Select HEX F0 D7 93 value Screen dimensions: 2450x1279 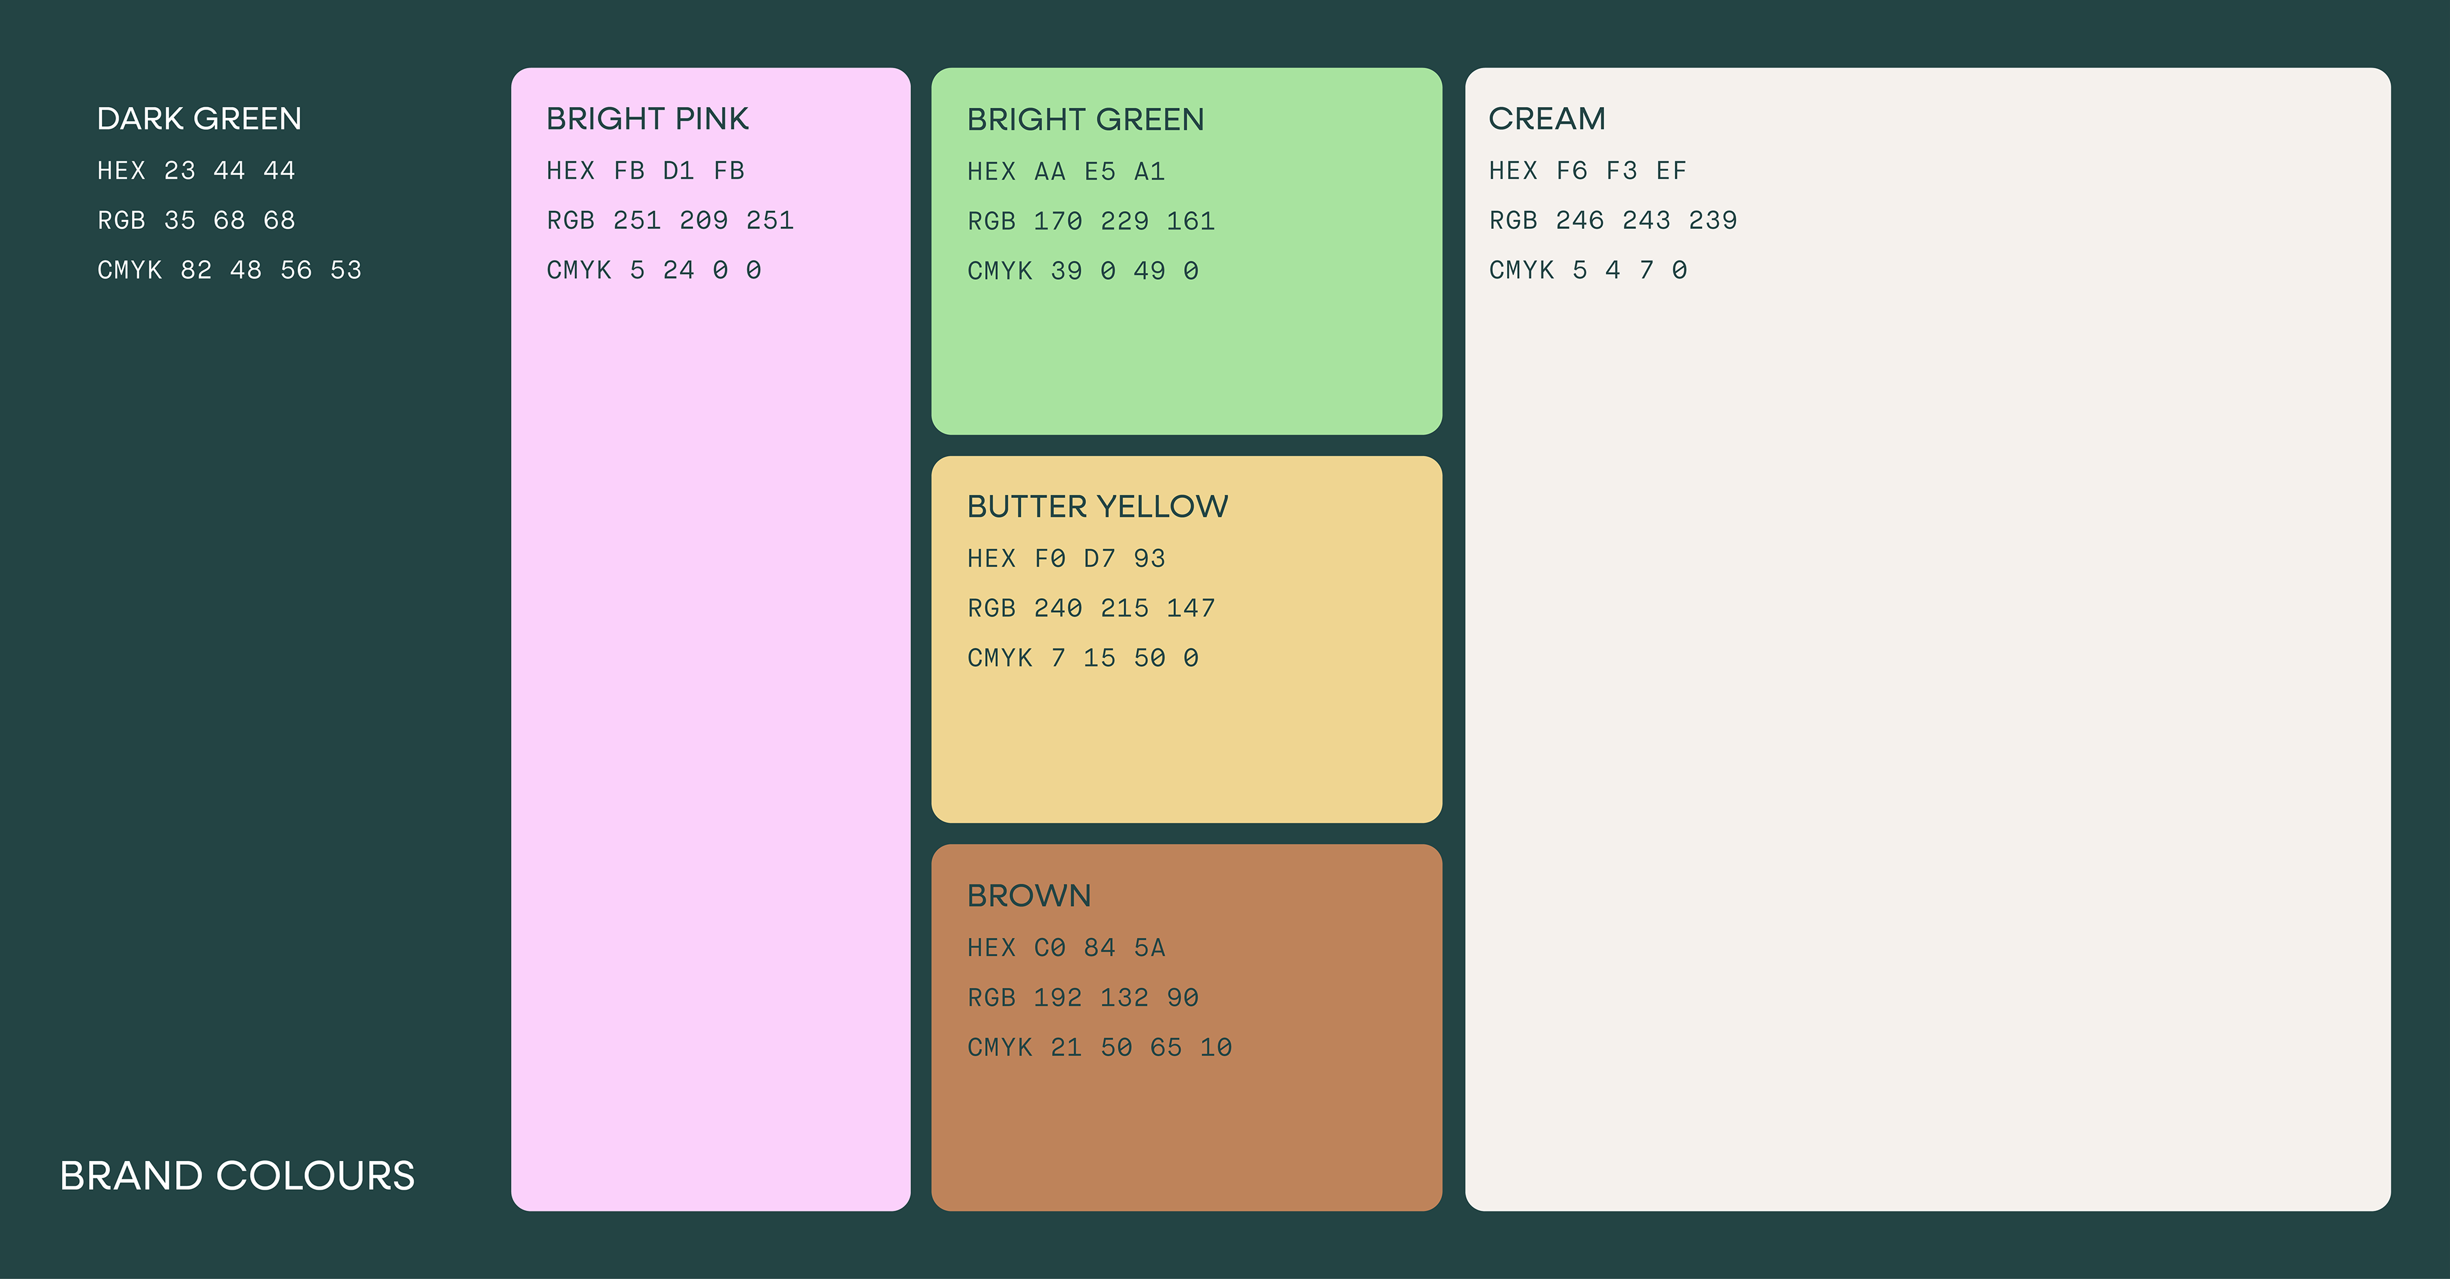1065,559
